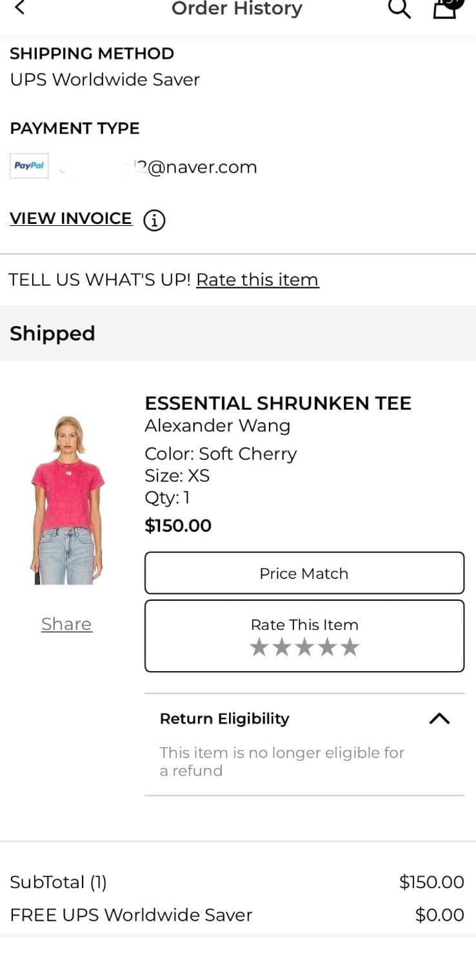Tap Share under the product photo
The height and width of the screenshot is (968, 476).
(66, 624)
